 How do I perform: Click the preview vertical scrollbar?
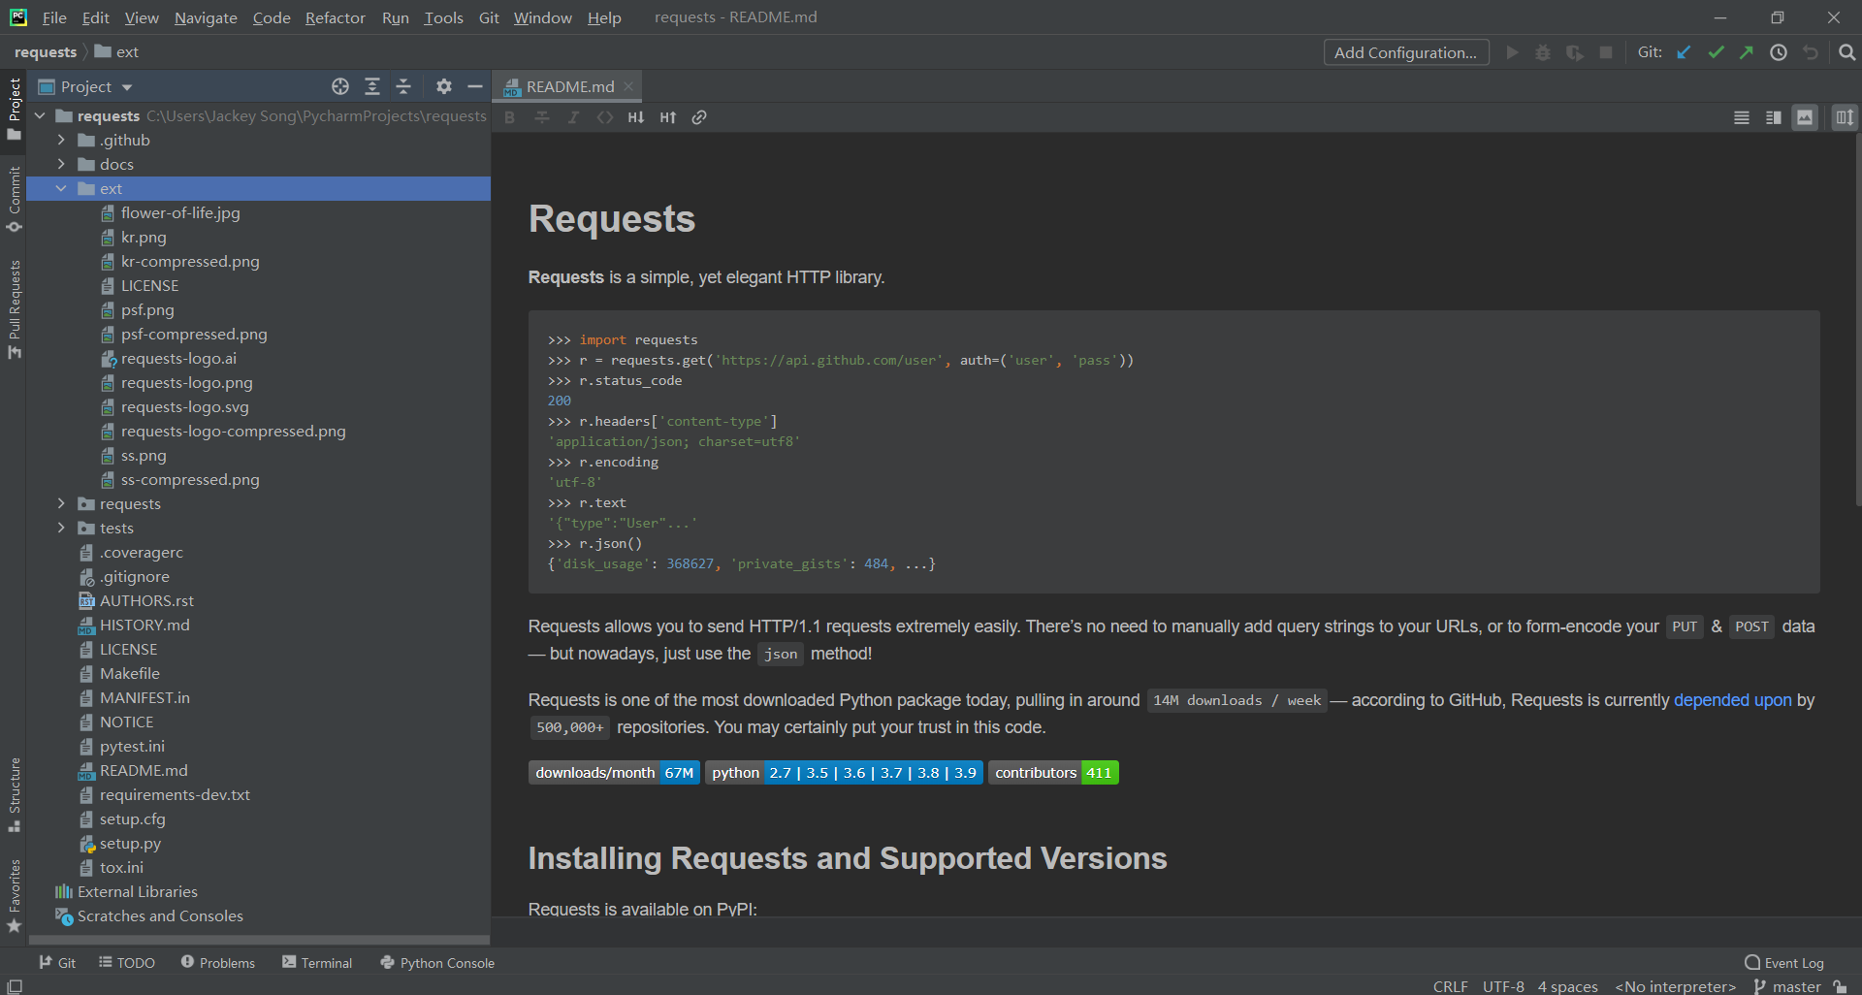click(1856, 320)
